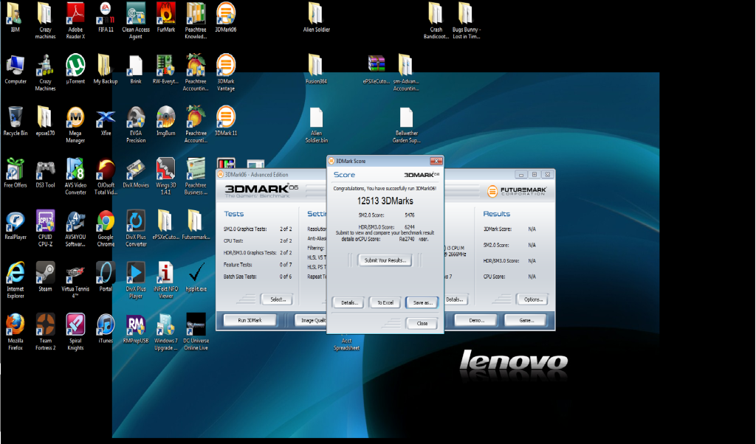Open the Portal game shortcut
Image resolution: width=756 pixels, height=444 pixels.
pyautogui.click(x=106, y=277)
